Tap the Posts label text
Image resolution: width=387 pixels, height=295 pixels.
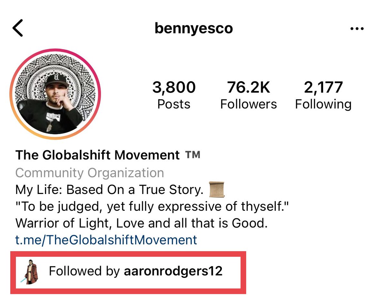click(x=174, y=104)
